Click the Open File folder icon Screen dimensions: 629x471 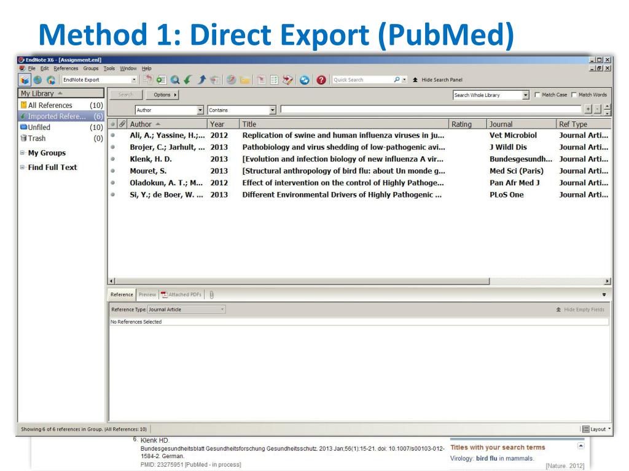pyautogui.click(x=244, y=80)
